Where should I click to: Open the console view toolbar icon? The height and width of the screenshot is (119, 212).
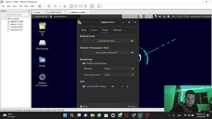pyautogui.click(x=92, y=6)
